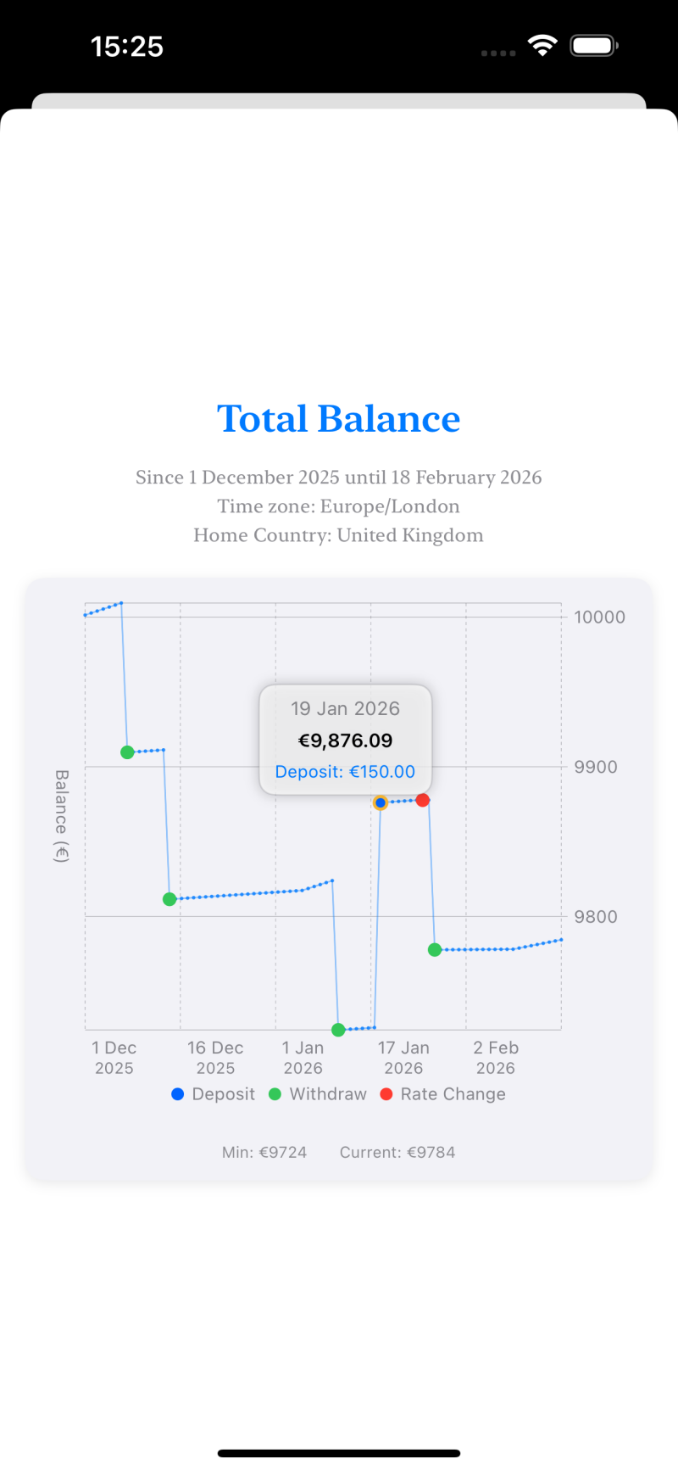Tap the "Min: €9724" label
Viewport: 678px width, 1470px height.
[x=264, y=1152]
